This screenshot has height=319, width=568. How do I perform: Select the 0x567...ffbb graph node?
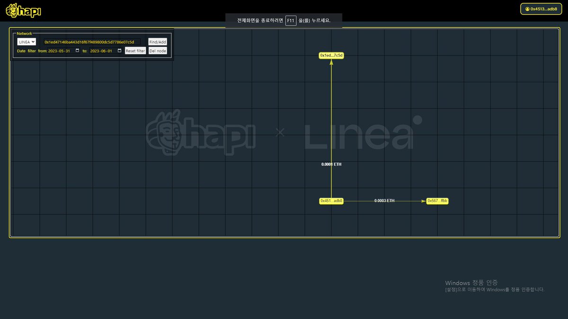[x=437, y=201]
